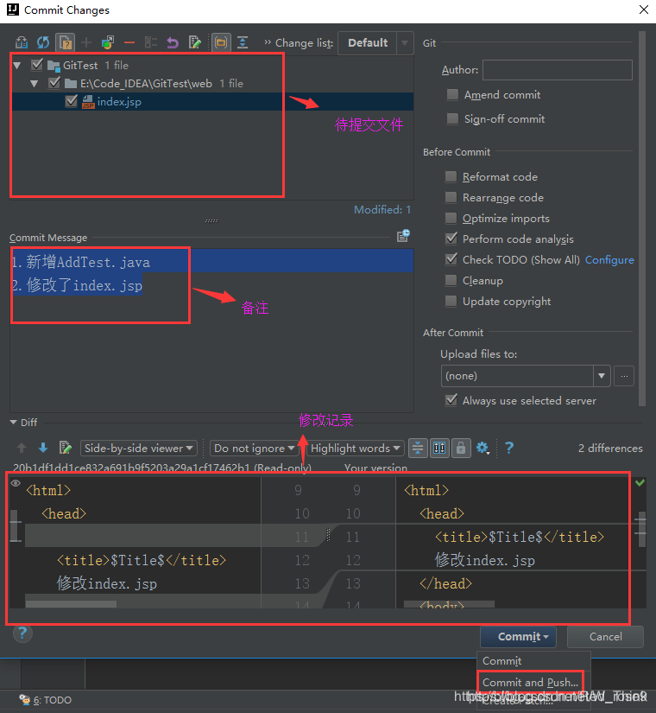Click the lock editor icon in Diff toolbar

click(x=461, y=448)
